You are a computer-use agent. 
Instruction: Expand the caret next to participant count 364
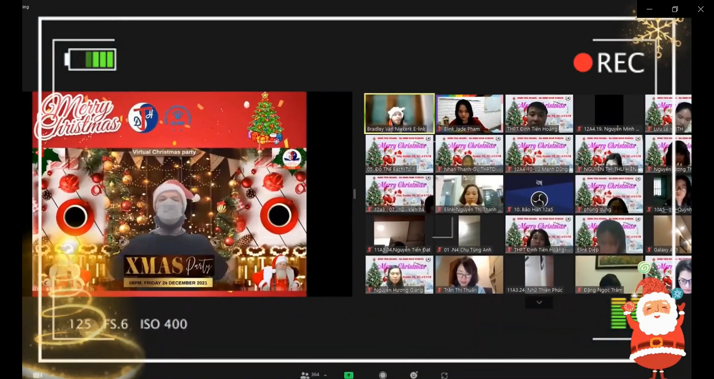click(325, 375)
